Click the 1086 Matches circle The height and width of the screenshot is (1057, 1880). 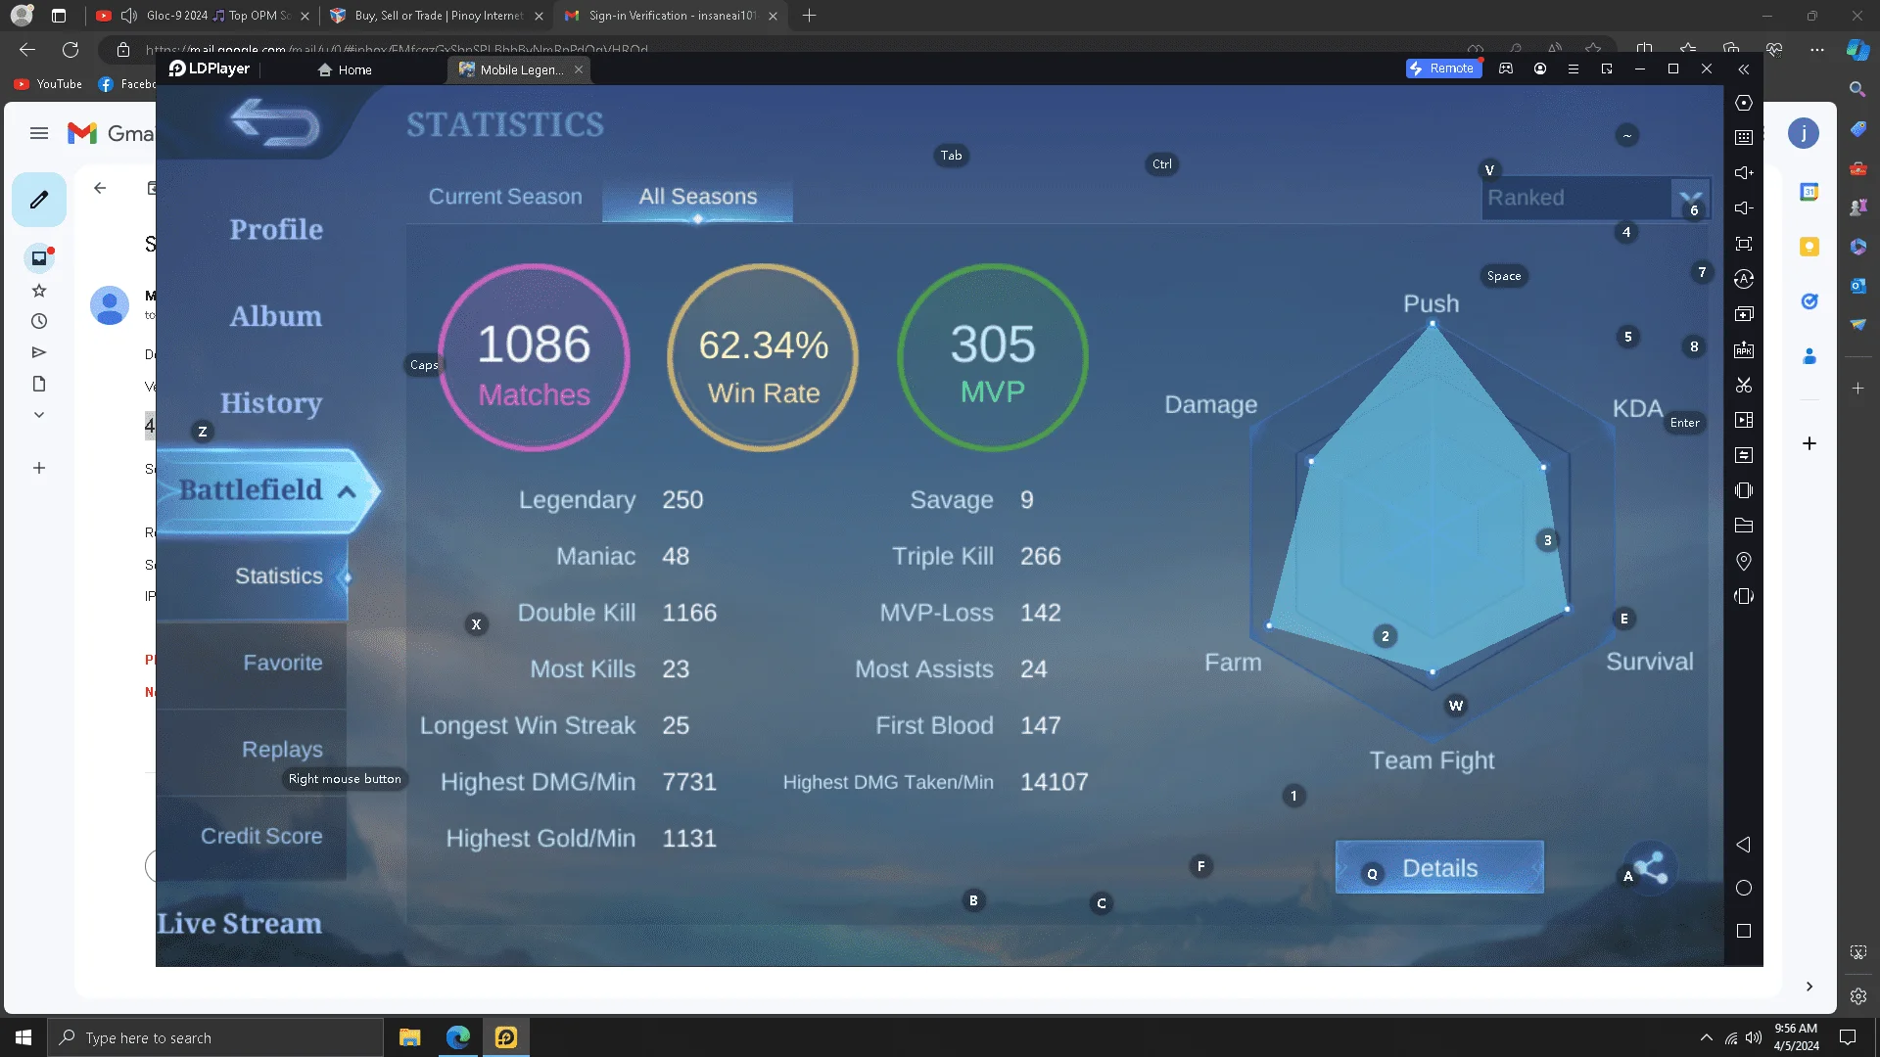point(534,357)
